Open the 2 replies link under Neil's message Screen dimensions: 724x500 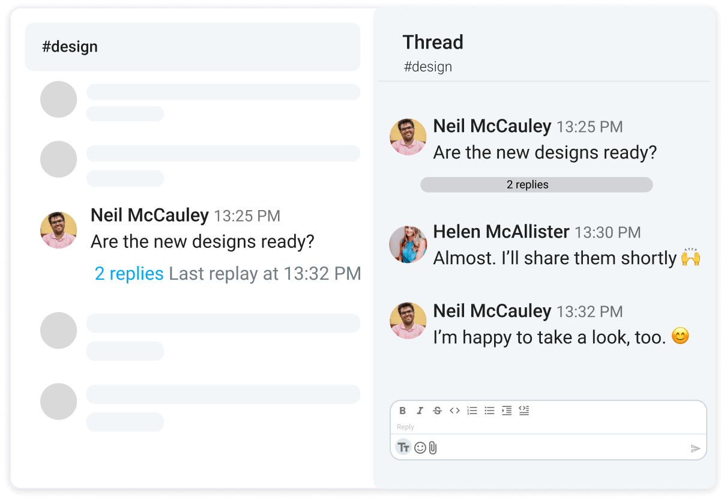129,274
